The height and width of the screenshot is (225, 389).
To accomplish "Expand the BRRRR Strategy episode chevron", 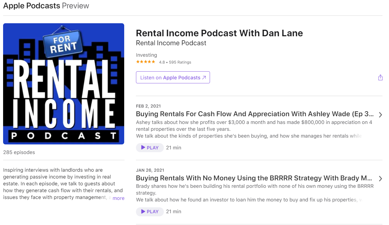I will (380, 179).
